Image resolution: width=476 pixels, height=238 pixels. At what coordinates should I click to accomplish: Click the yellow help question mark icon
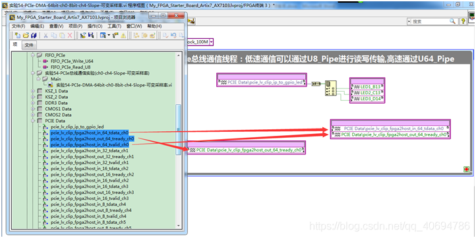463,21
